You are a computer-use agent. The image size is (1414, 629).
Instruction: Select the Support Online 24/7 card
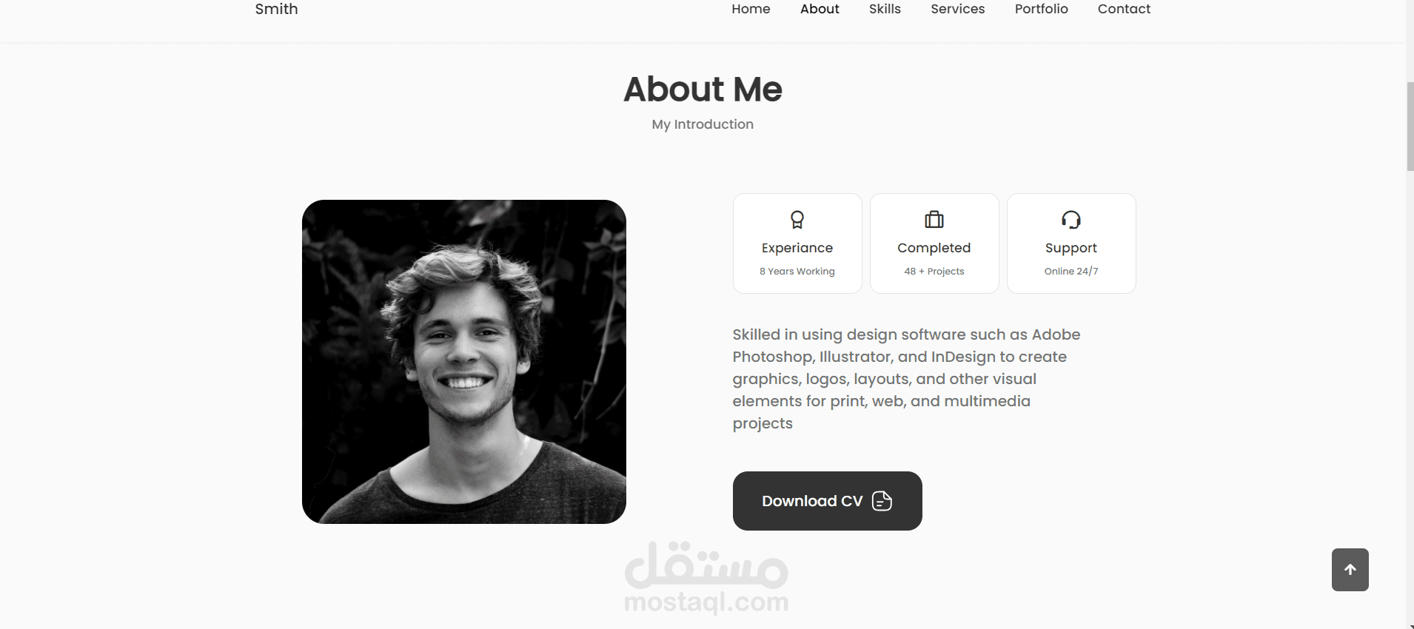click(x=1071, y=243)
